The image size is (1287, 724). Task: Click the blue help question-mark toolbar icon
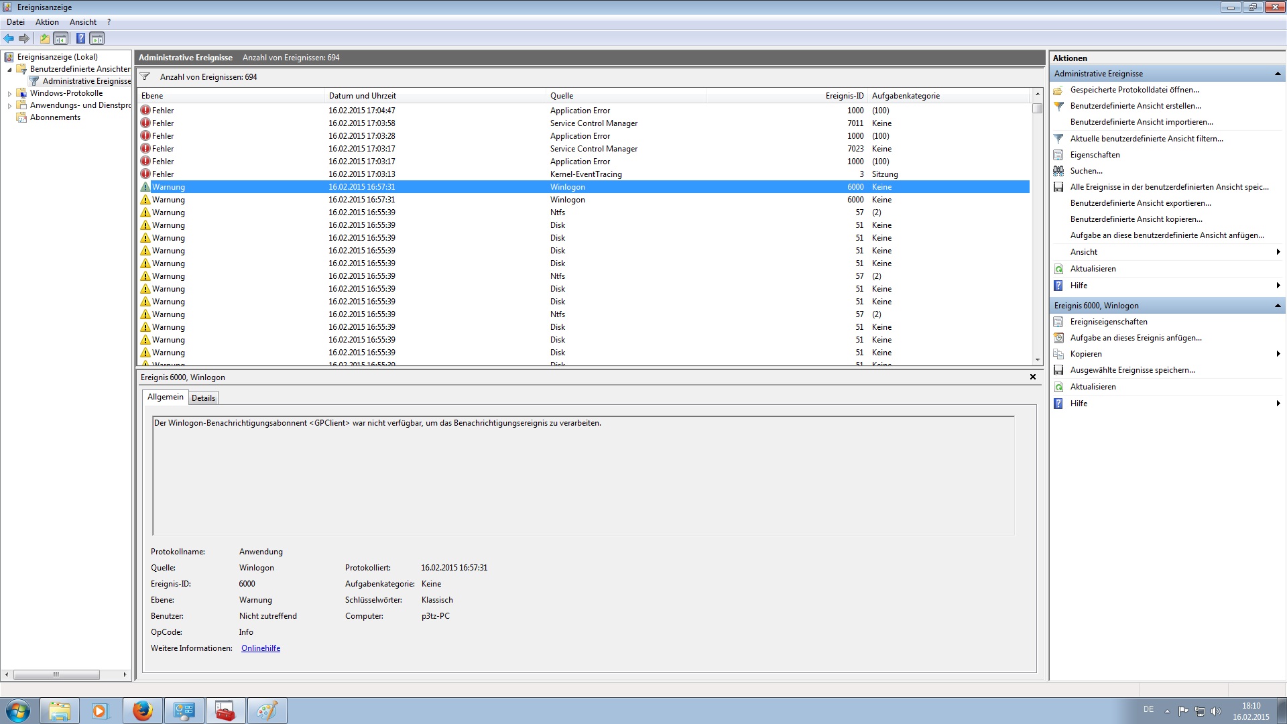pos(80,38)
